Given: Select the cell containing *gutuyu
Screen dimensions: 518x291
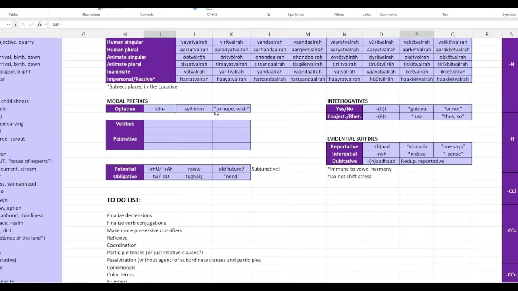Looking at the screenshot, I should pyautogui.click(x=416, y=109).
